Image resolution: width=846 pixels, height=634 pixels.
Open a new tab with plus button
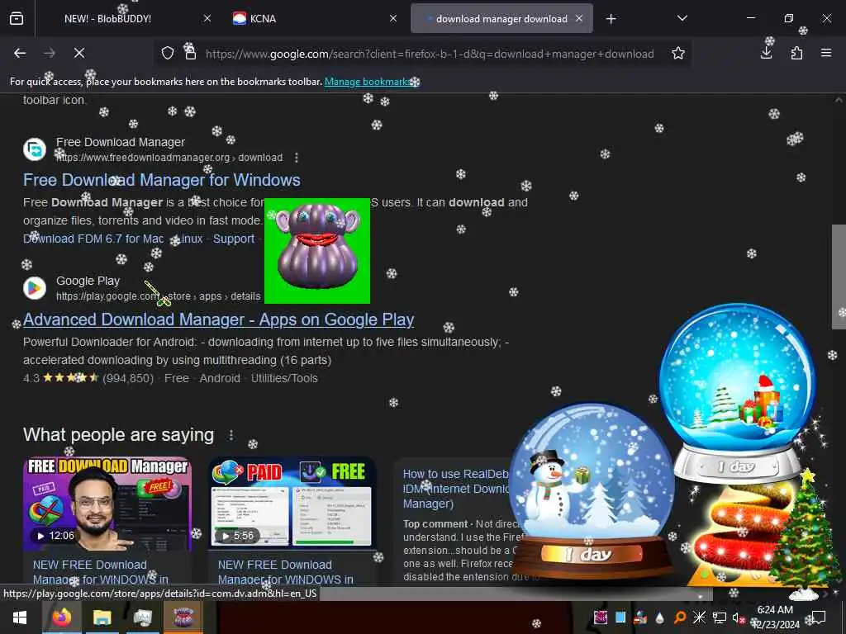point(611,19)
